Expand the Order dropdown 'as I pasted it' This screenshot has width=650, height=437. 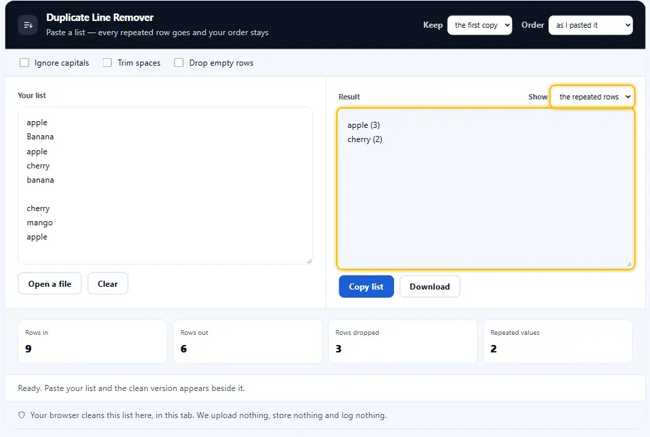pyautogui.click(x=590, y=25)
